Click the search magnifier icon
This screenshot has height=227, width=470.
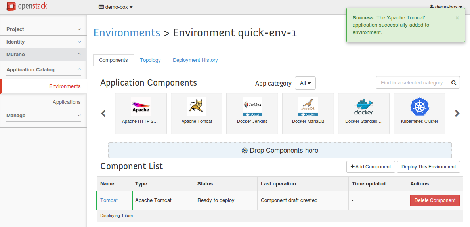pyautogui.click(x=454, y=83)
